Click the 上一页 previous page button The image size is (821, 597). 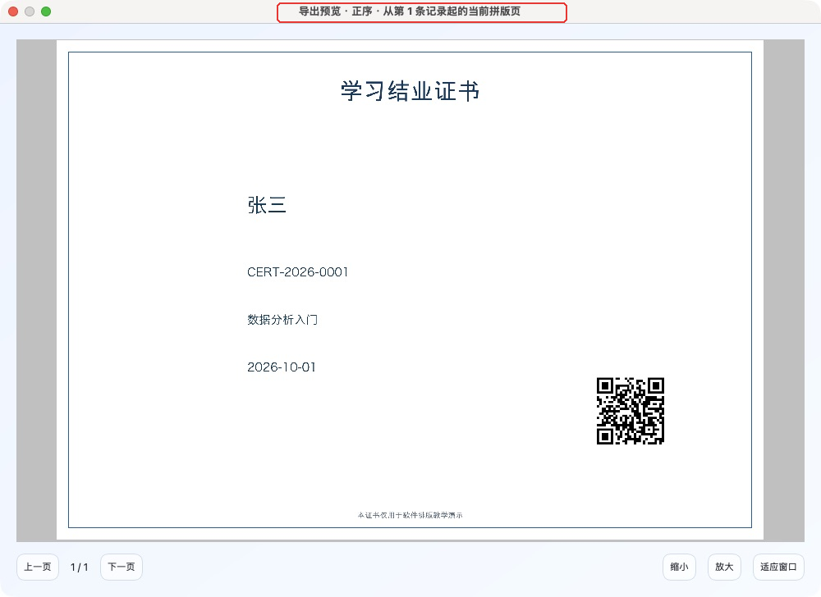[x=38, y=567]
